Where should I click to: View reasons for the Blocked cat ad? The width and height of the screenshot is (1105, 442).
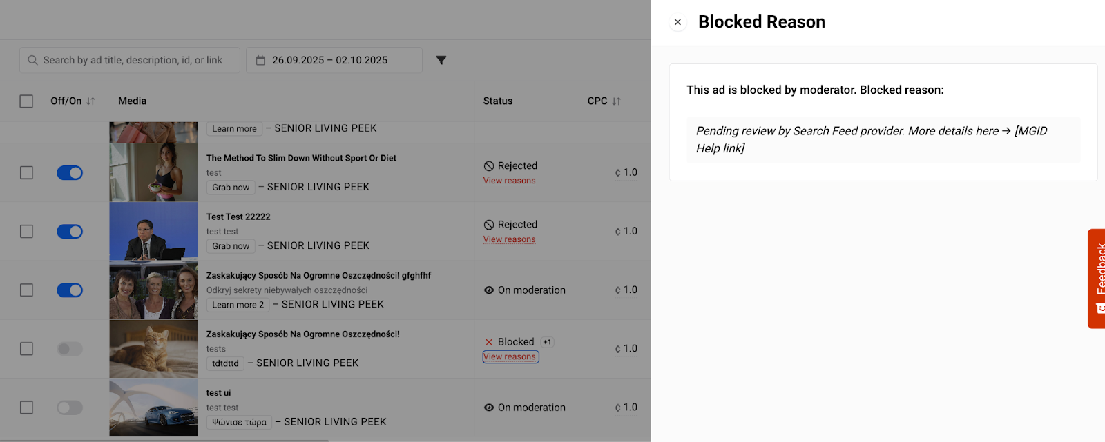pyautogui.click(x=510, y=356)
